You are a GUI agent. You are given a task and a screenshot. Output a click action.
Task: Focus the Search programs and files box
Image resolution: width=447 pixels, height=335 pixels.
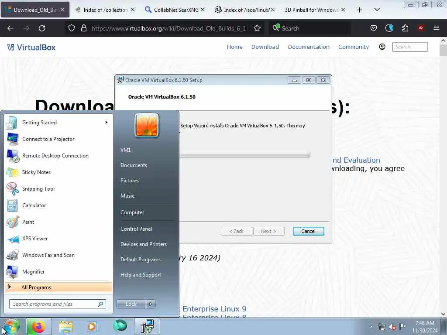click(x=58, y=304)
